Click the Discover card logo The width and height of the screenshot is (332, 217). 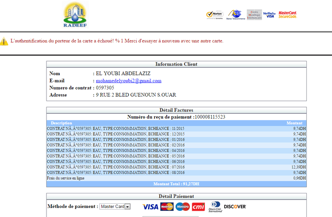[235, 207]
